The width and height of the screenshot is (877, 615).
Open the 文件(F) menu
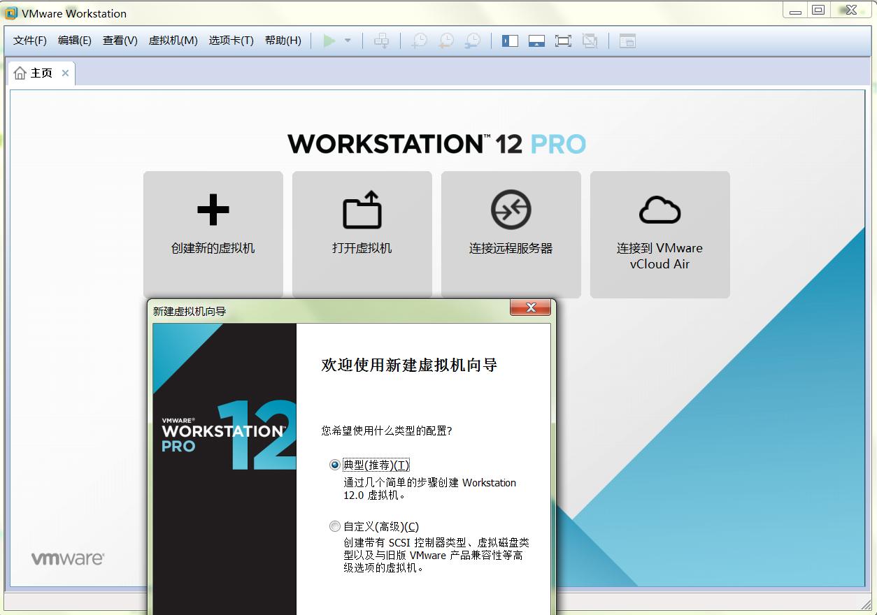click(30, 41)
